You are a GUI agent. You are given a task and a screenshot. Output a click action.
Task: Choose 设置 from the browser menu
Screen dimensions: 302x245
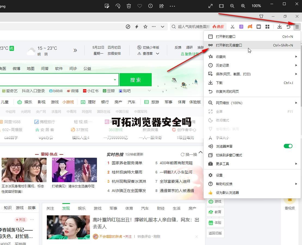pyautogui.click(x=219, y=175)
